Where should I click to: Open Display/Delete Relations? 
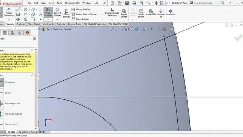[112, 12]
